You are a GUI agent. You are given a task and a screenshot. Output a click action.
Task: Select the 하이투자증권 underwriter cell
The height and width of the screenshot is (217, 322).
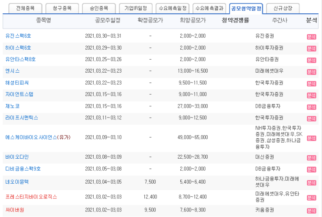click(269, 48)
